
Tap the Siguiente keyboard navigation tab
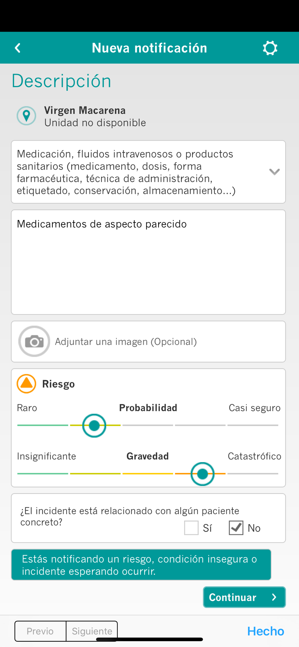point(92,631)
